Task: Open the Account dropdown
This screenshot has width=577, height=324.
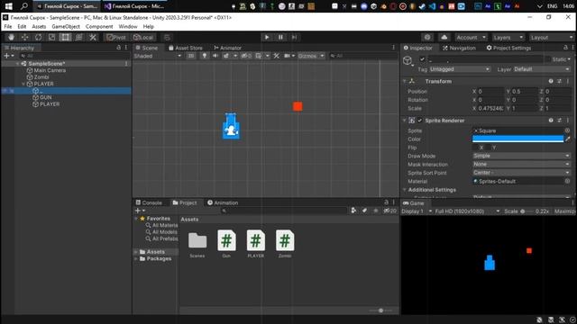Action: pyautogui.click(x=471, y=37)
